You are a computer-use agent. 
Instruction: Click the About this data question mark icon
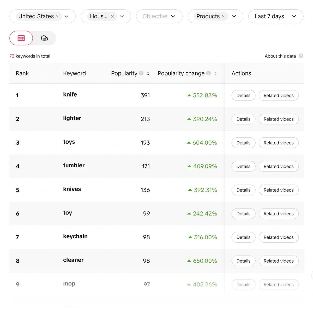[301, 56]
